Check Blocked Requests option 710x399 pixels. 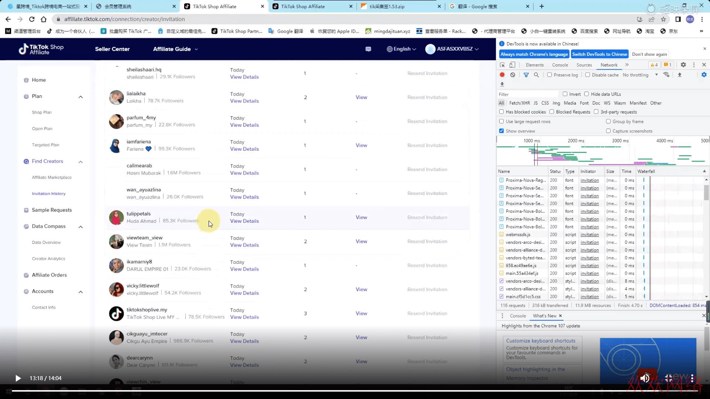tap(552, 112)
